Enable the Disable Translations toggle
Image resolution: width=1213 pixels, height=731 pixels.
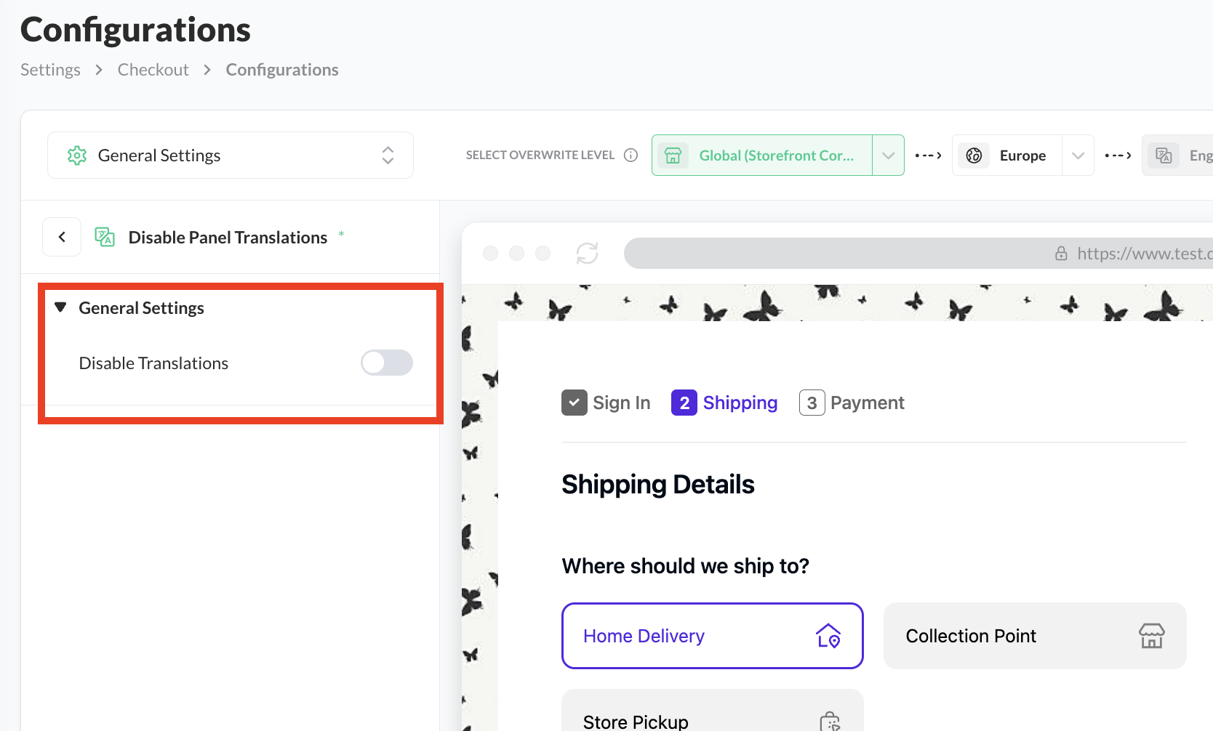click(387, 363)
